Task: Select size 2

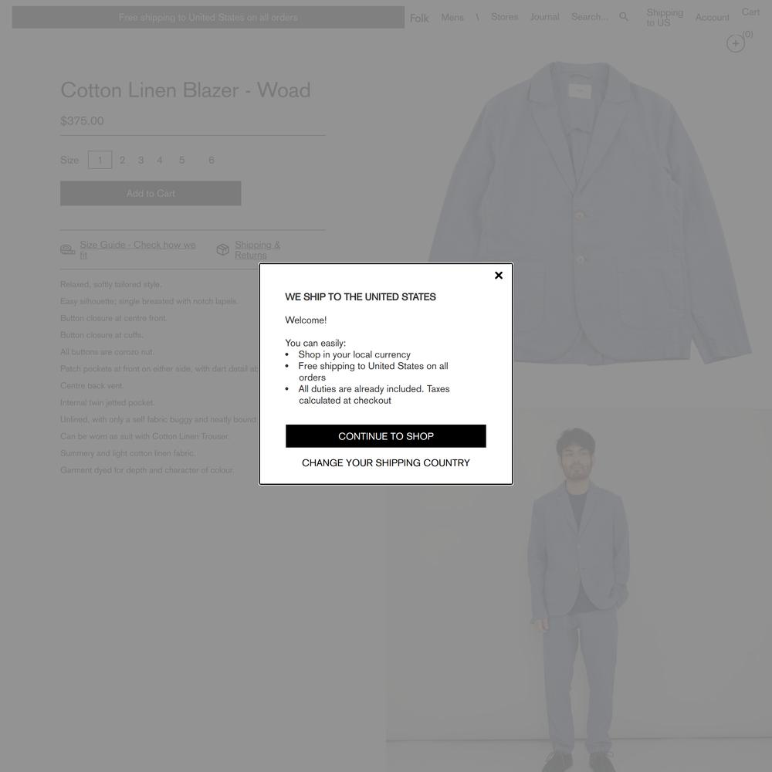Action: pyautogui.click(x=122, y=160)
